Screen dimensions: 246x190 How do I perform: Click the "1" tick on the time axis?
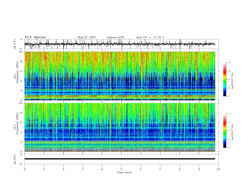pos(44,169)
